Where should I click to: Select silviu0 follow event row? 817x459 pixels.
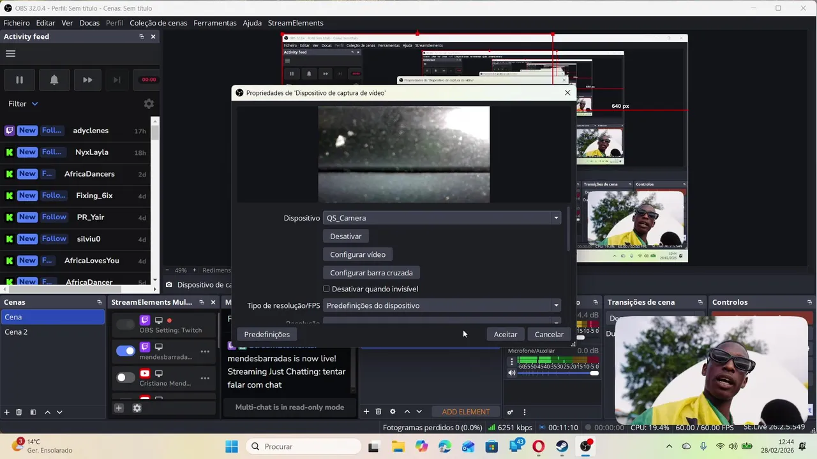75,239
